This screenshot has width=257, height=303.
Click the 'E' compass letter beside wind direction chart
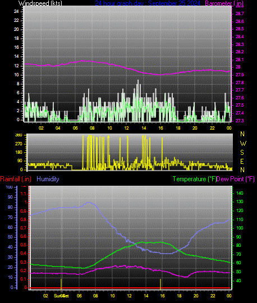point(242,162)
